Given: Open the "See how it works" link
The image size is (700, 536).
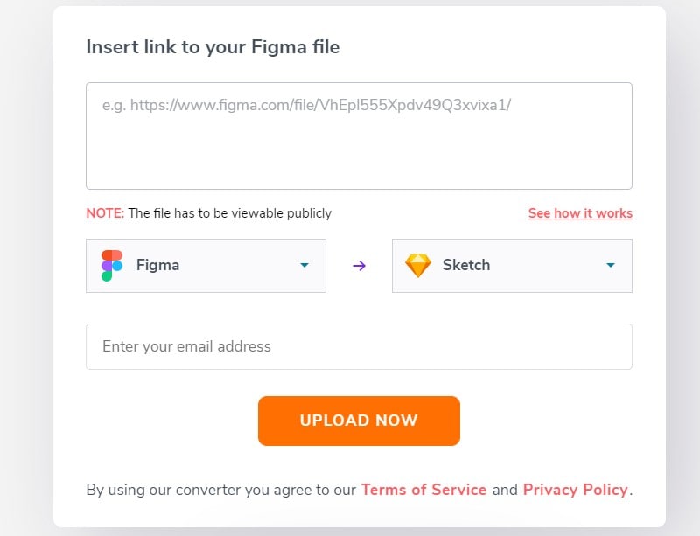Looking at the screenshot, I should coord(580,213).
